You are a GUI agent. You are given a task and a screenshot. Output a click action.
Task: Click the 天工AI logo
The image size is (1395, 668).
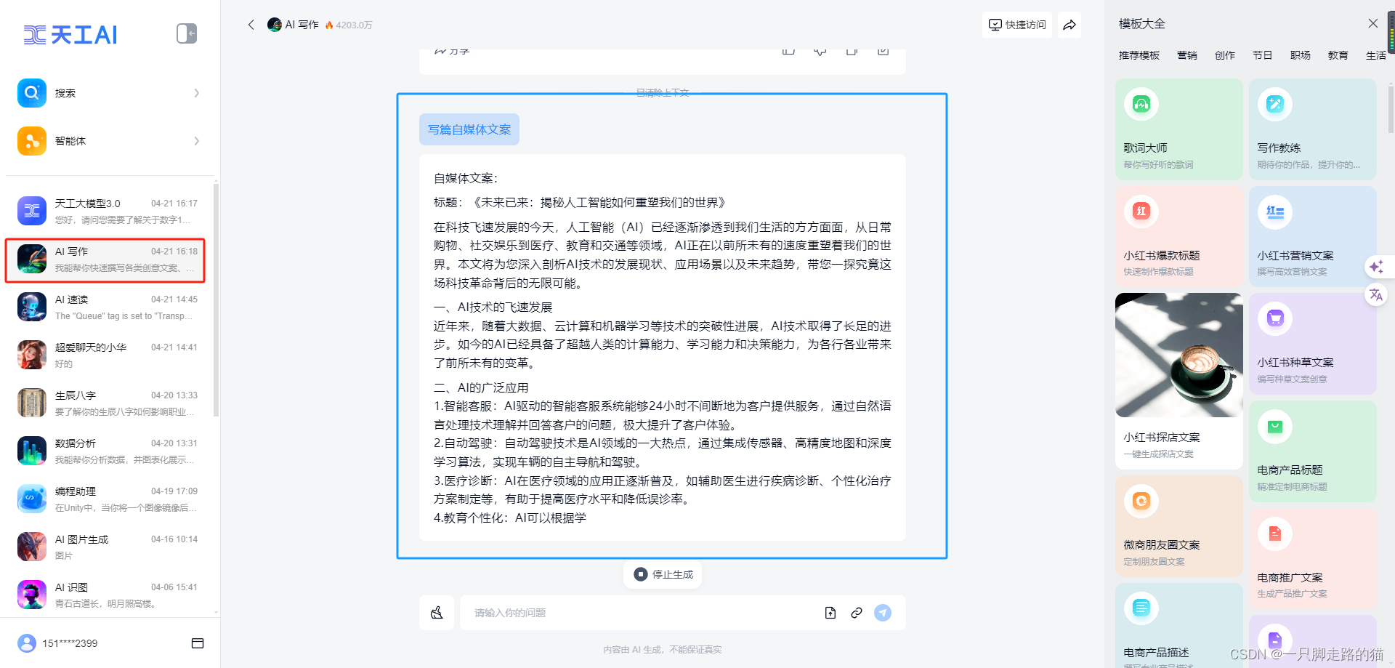pyautogui.click(x=70, y=34)
